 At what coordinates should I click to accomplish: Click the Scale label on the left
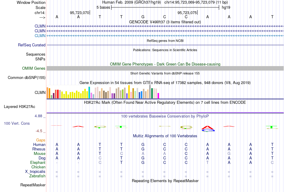tap(40, 7)
